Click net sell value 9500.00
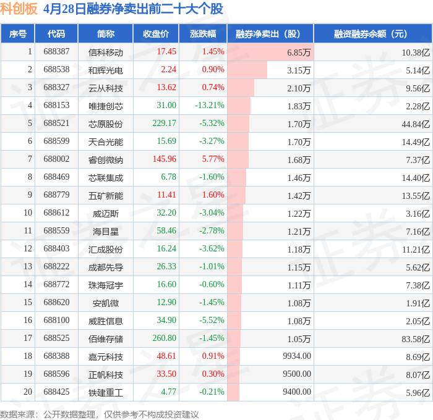This screenshot has height=420, width=433. (x=297, y=374)
